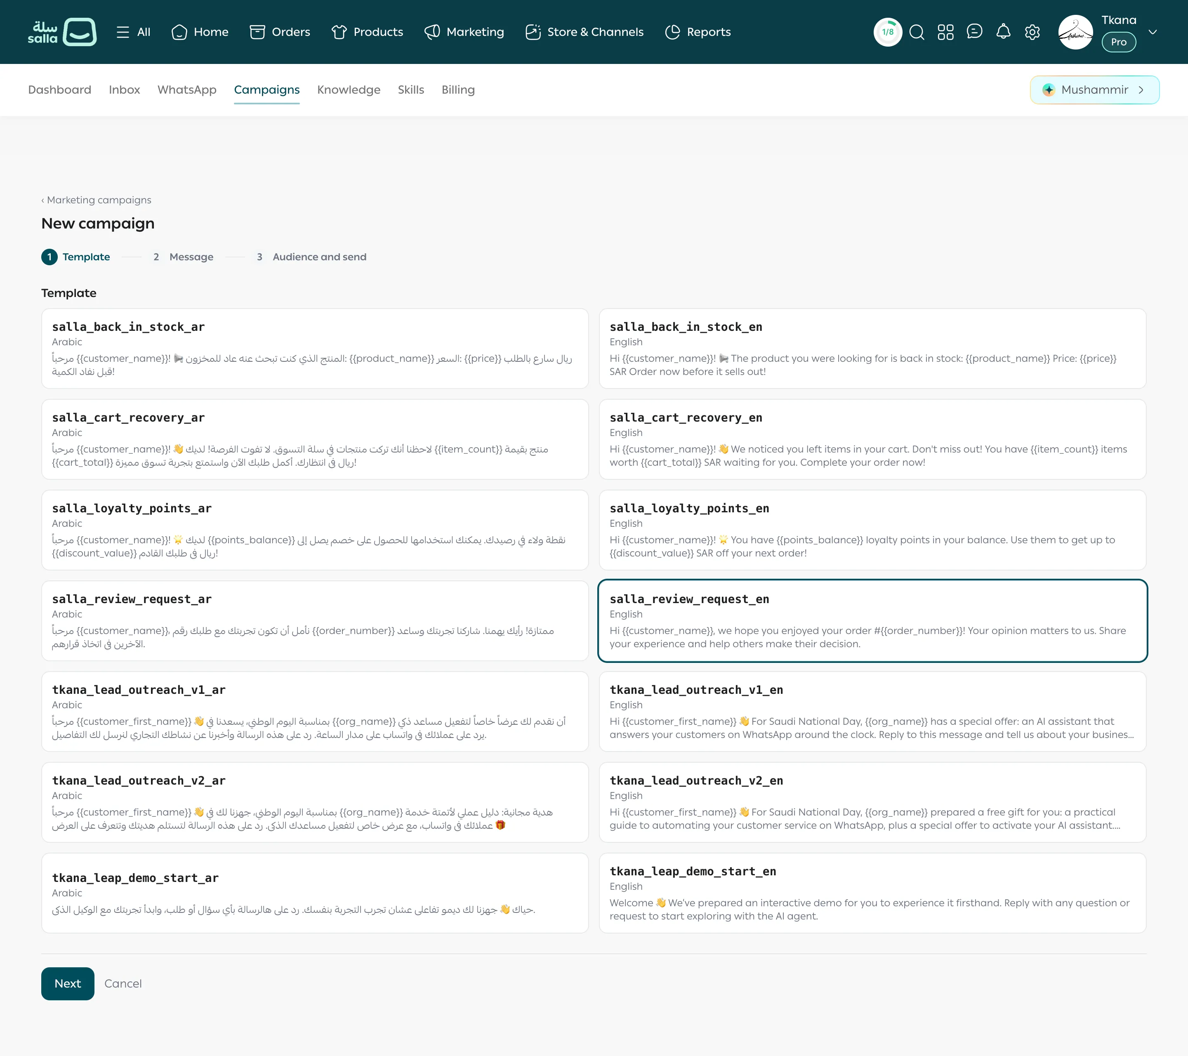
Task: Open the Marketing menu
Action: coord(464,32)
